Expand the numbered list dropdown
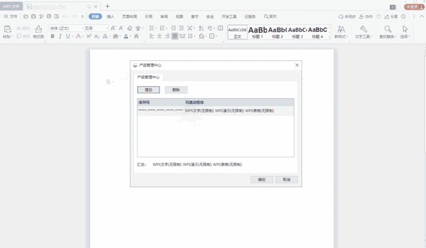426x248 pixels. pyautogui.click(x=166, y=28)
